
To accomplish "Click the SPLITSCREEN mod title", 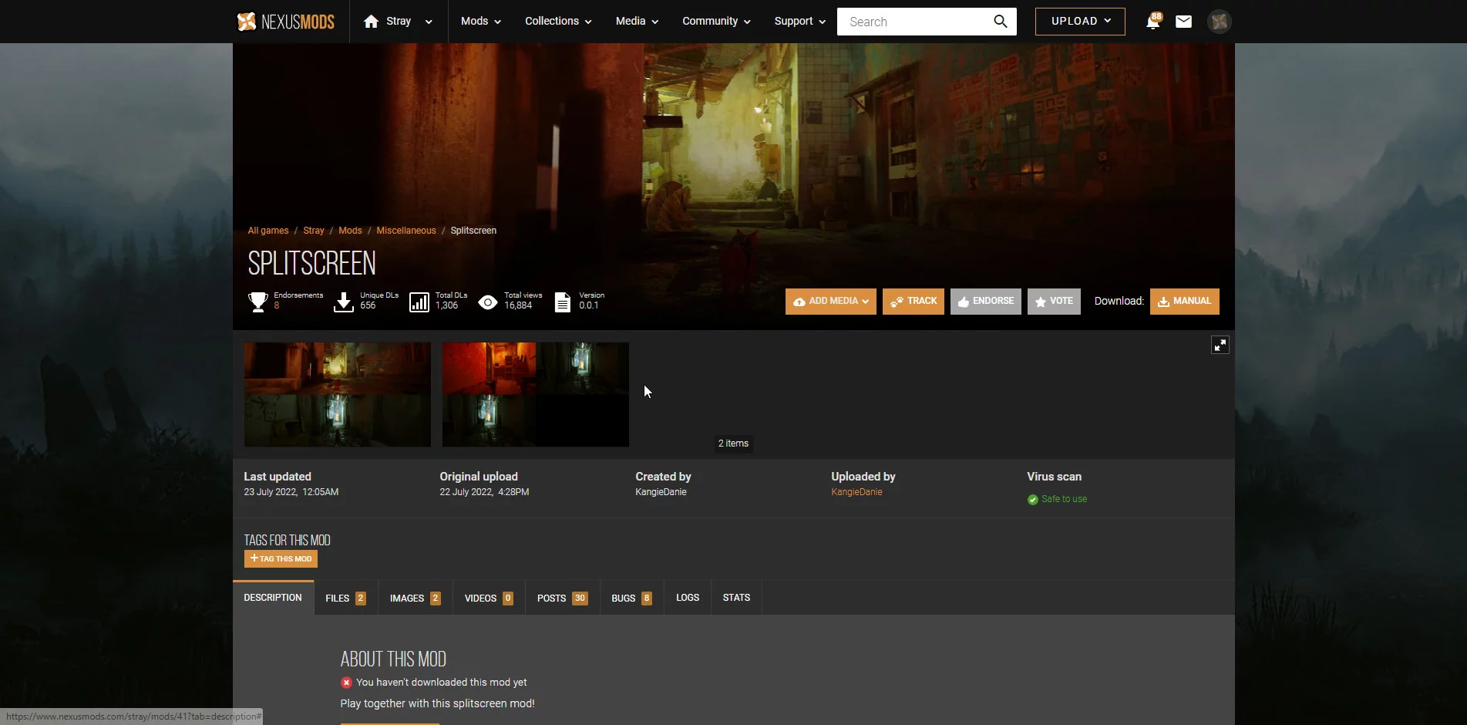I will click(x=311, y=264).
